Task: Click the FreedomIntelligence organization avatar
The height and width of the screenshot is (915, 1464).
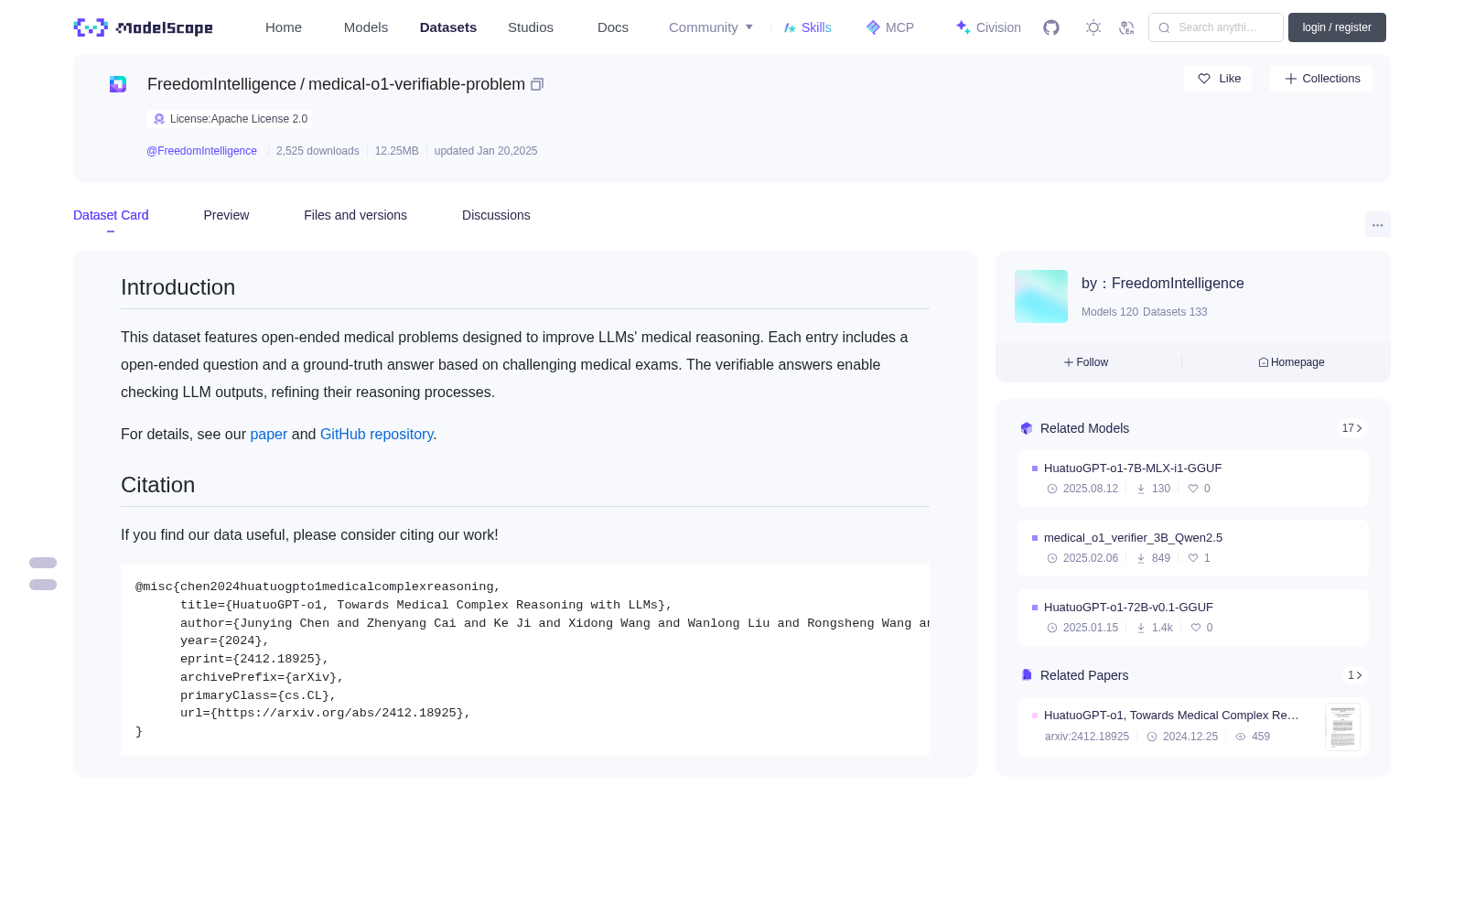Action: click(1041, 296)
